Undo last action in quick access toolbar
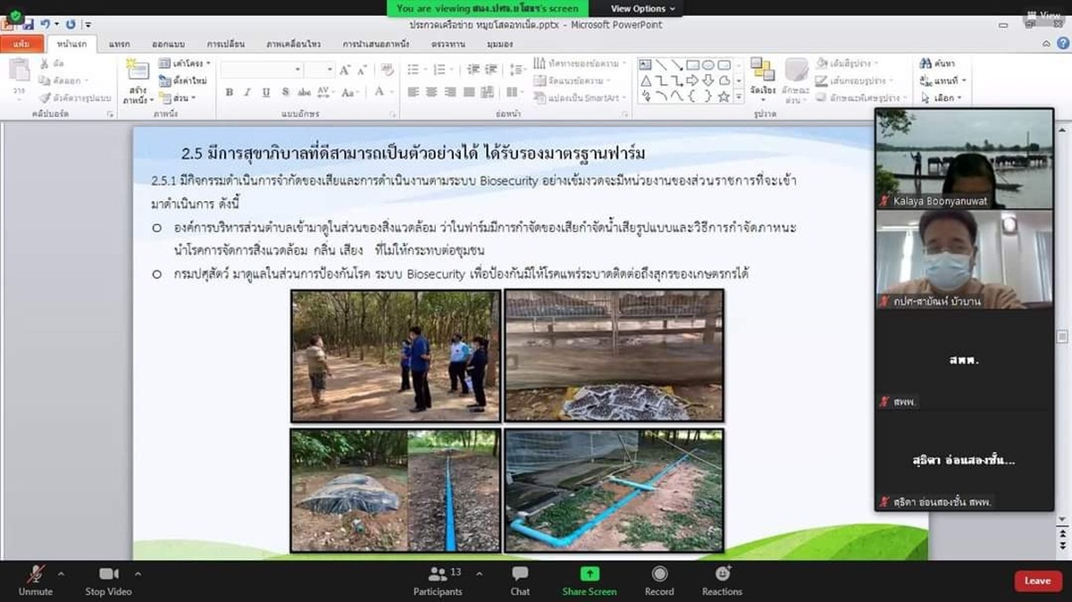Viewport: 1072px width, 602px height. 45,24
